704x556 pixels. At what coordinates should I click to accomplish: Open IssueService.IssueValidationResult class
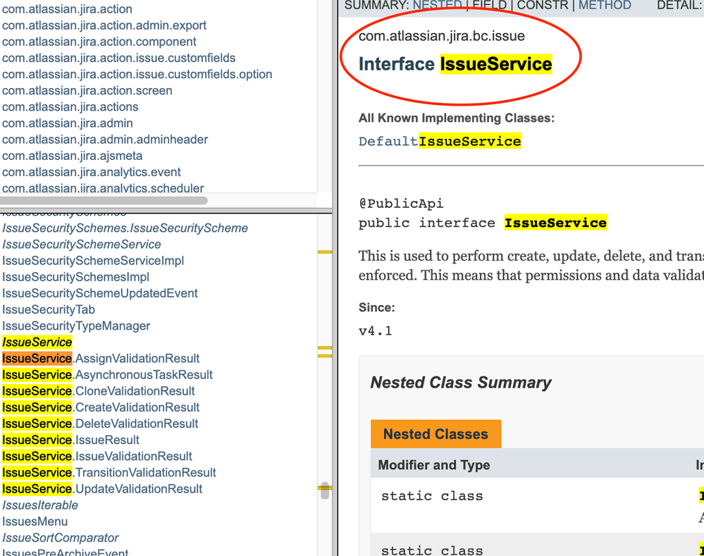click(x=97, y=457)
